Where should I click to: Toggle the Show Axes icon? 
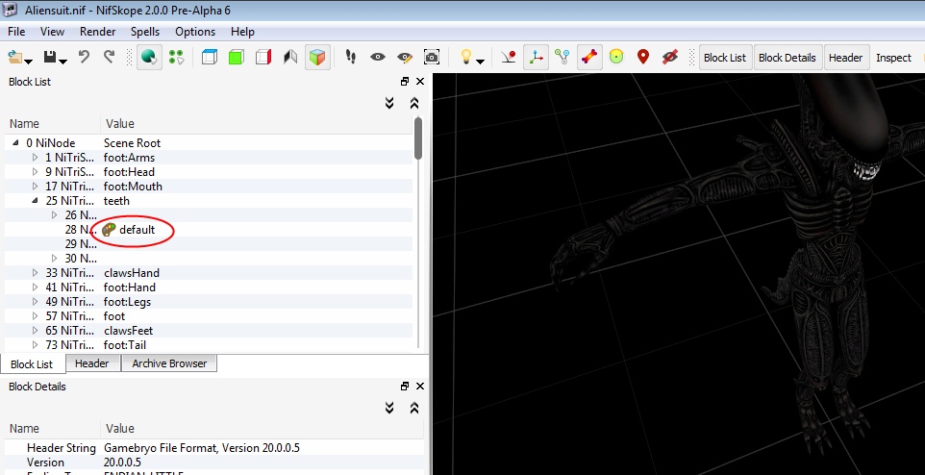tap(536, 58)
